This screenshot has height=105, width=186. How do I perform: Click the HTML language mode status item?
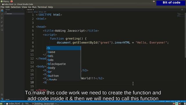tap(178, 101)
